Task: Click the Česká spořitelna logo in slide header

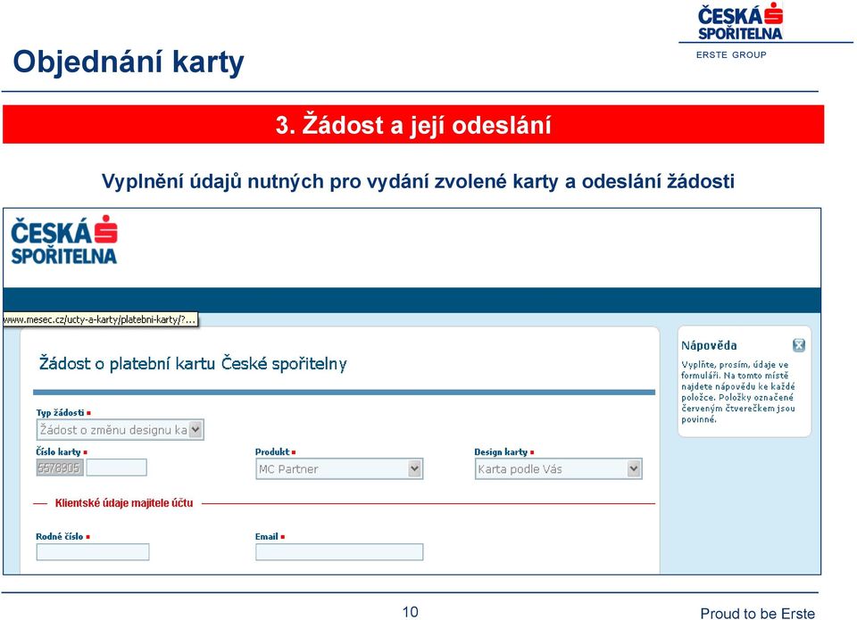Action: pos(740,21)
